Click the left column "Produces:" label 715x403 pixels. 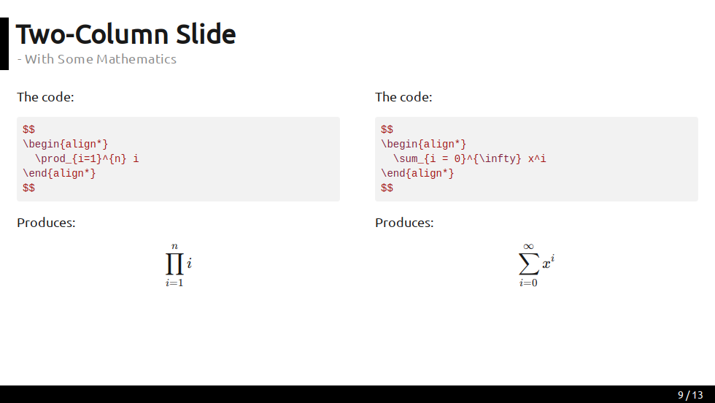(46, 223)
